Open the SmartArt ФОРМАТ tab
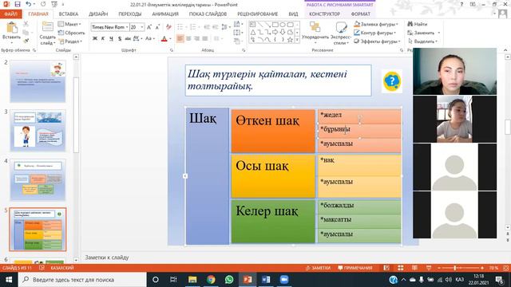 click(x=360, y=14)
